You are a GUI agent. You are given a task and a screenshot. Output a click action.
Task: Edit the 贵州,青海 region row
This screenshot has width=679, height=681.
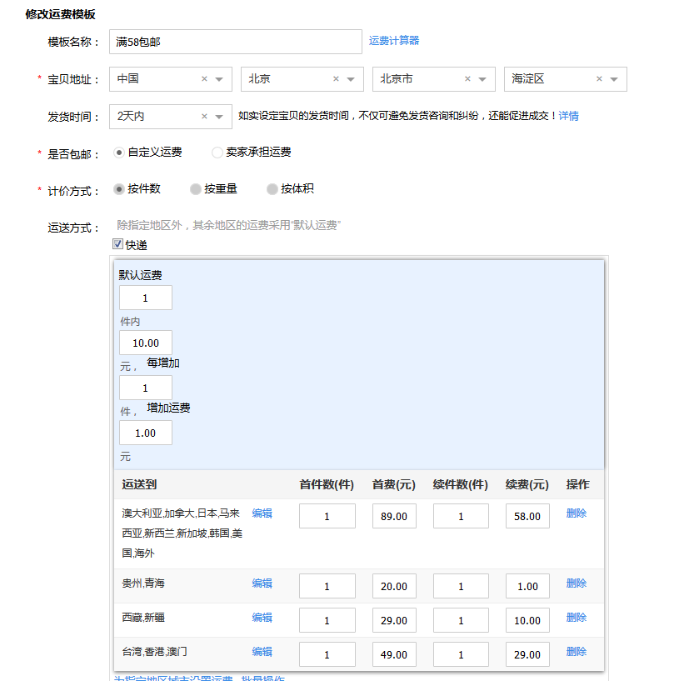click(x=262, y=583)
